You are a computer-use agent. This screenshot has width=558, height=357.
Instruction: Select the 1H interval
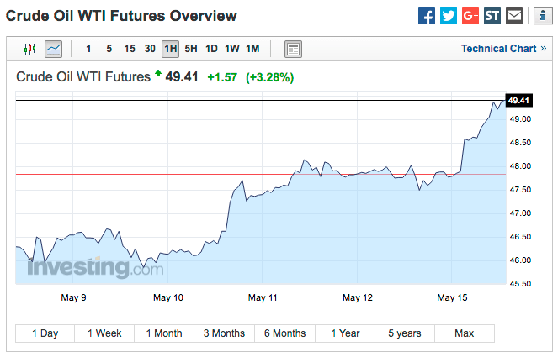(170, 49)
